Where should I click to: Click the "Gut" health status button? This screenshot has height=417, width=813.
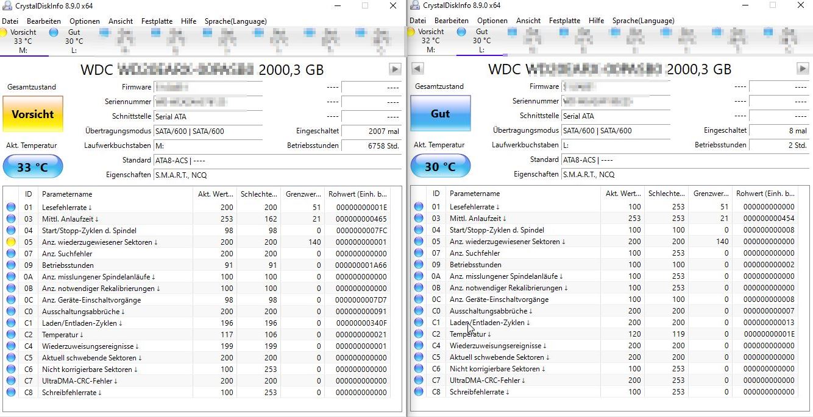(440, 114)
